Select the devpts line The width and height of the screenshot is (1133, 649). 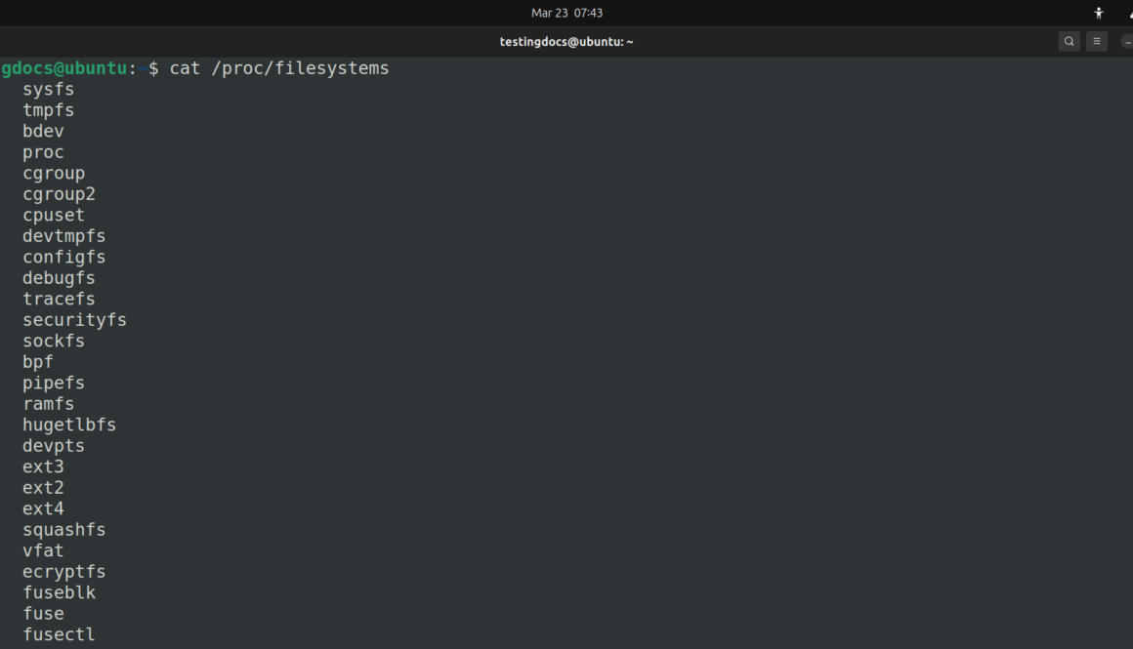click(x=54, y=445)
